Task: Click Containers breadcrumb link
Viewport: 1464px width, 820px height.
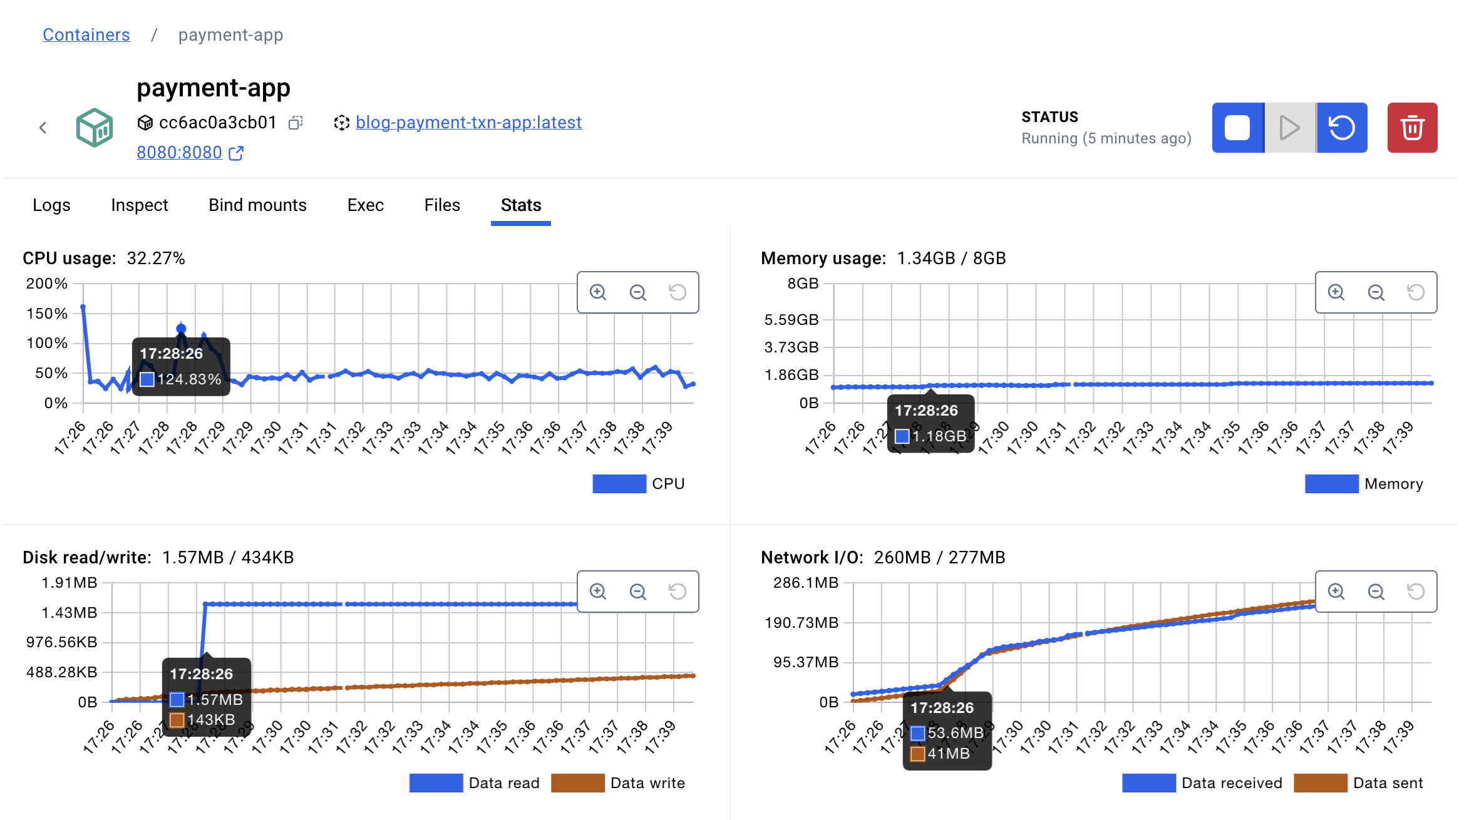Action: [x=86, y=35]
